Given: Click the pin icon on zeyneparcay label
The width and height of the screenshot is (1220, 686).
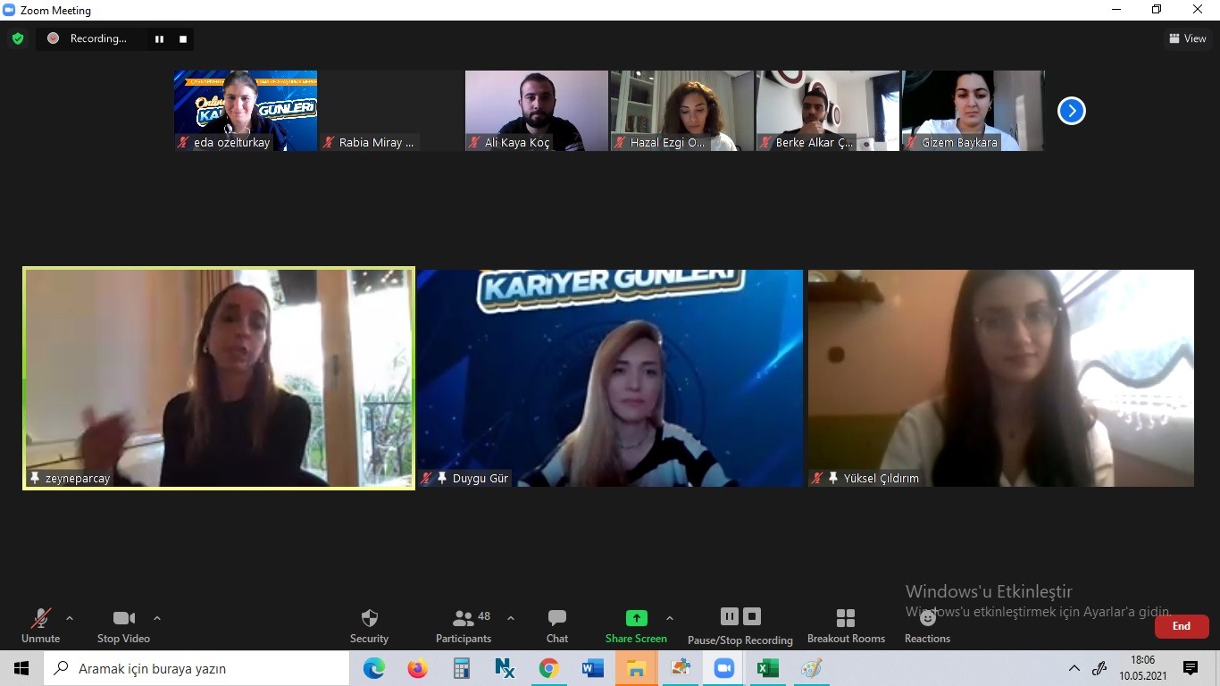Looking at the screenshot, I should [35, 479].
